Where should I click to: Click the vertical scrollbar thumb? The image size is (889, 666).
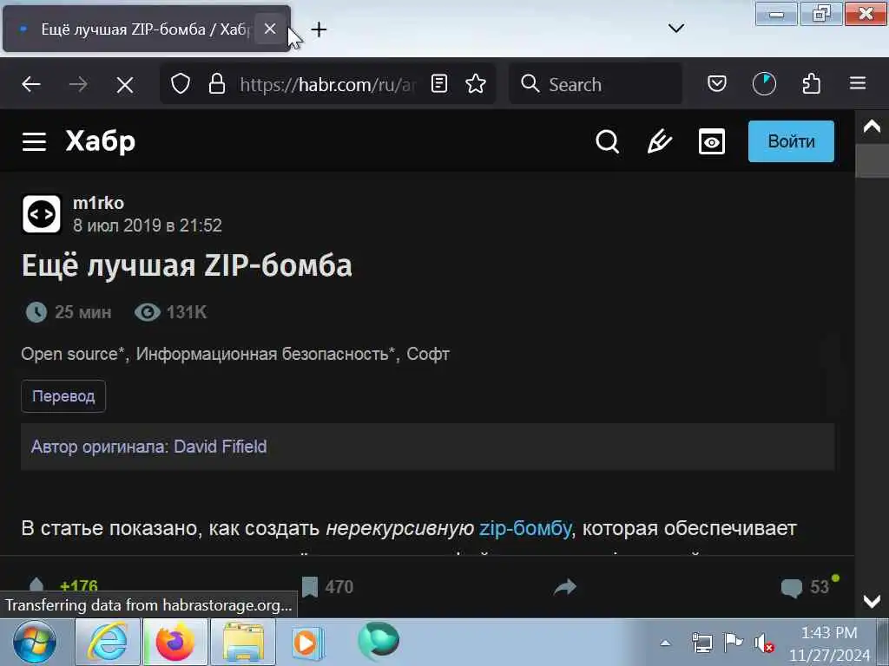click(x=872, y=160)
